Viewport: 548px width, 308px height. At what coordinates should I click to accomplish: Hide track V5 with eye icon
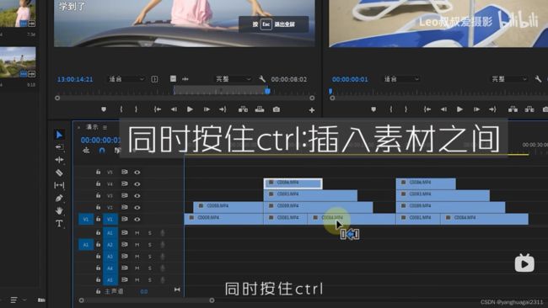point(137,173)
